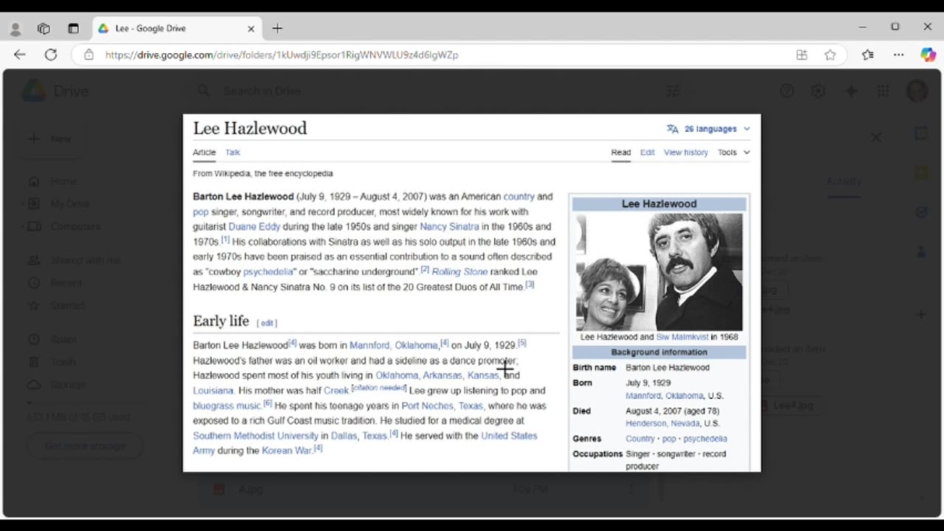Go back with the browser back arrow
Screen dimensions: 944x531
click(x=20, y=55)
